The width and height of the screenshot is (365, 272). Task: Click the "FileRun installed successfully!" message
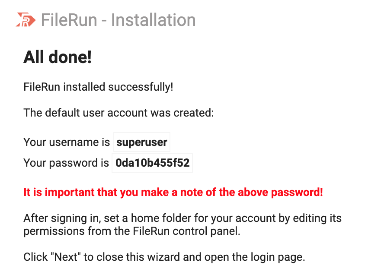(x=98, y=87)
